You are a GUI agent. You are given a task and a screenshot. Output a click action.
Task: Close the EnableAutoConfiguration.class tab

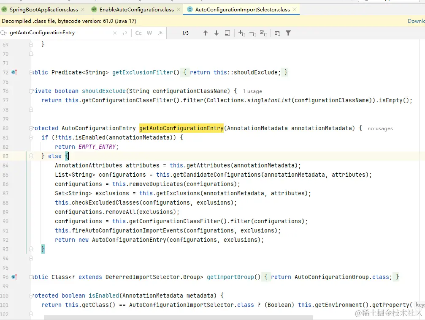click(x=179, y=9)
